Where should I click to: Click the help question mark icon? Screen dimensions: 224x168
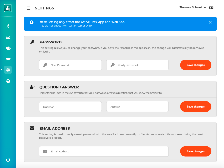(8, 81)
